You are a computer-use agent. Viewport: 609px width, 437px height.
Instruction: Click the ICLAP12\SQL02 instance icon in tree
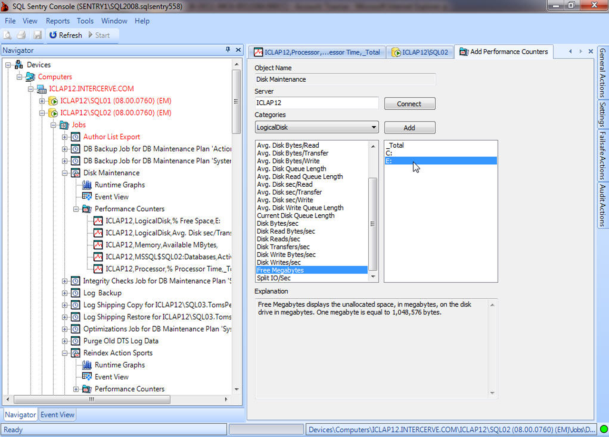53,113
